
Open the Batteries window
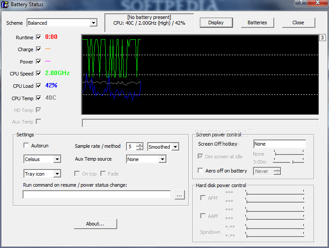click(x=257, y=23)
